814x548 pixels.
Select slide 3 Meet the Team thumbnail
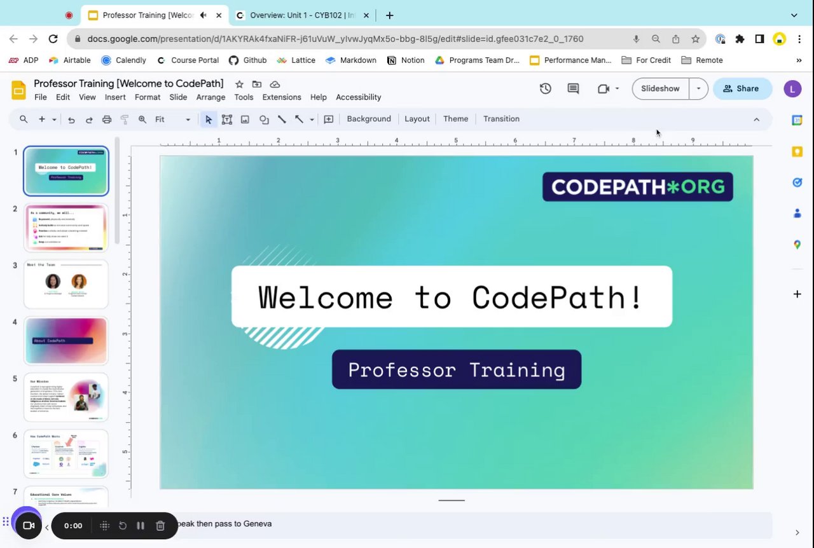click(x=66, y=284)
